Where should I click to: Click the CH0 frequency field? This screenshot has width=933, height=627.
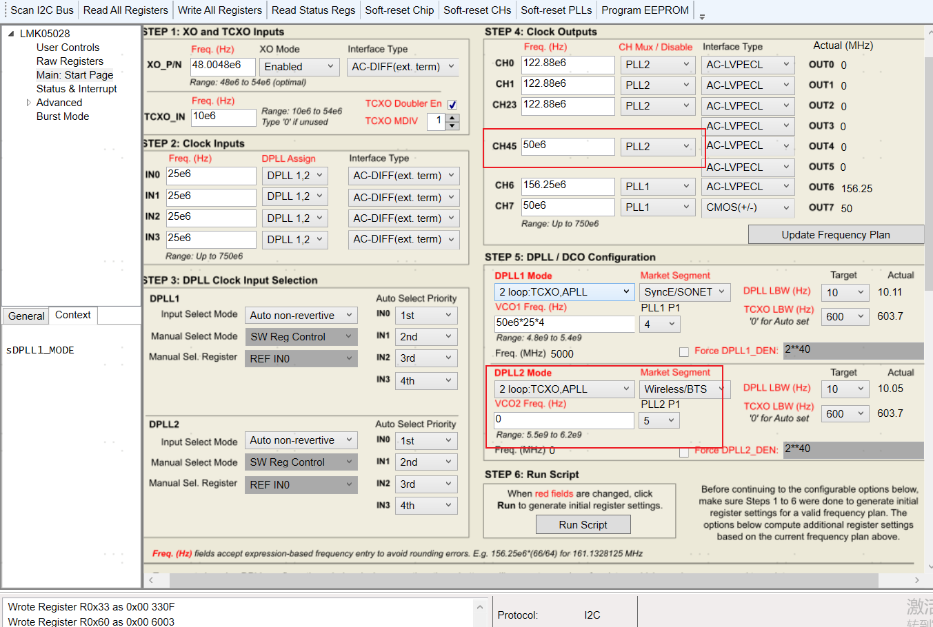click(568, 65)
